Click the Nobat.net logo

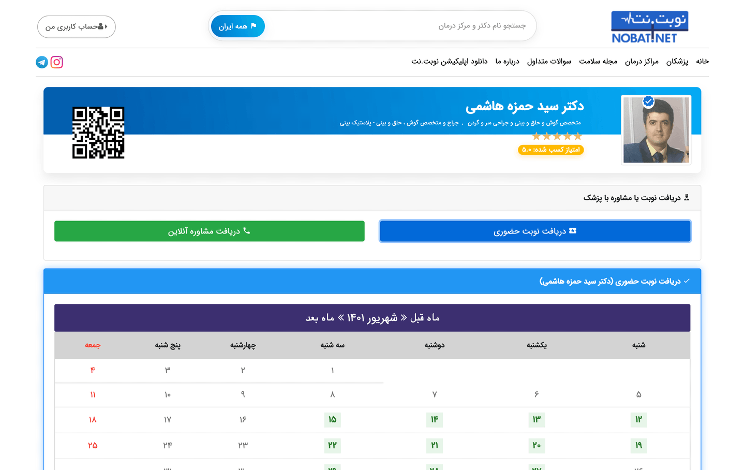click(x=650, y=27)
